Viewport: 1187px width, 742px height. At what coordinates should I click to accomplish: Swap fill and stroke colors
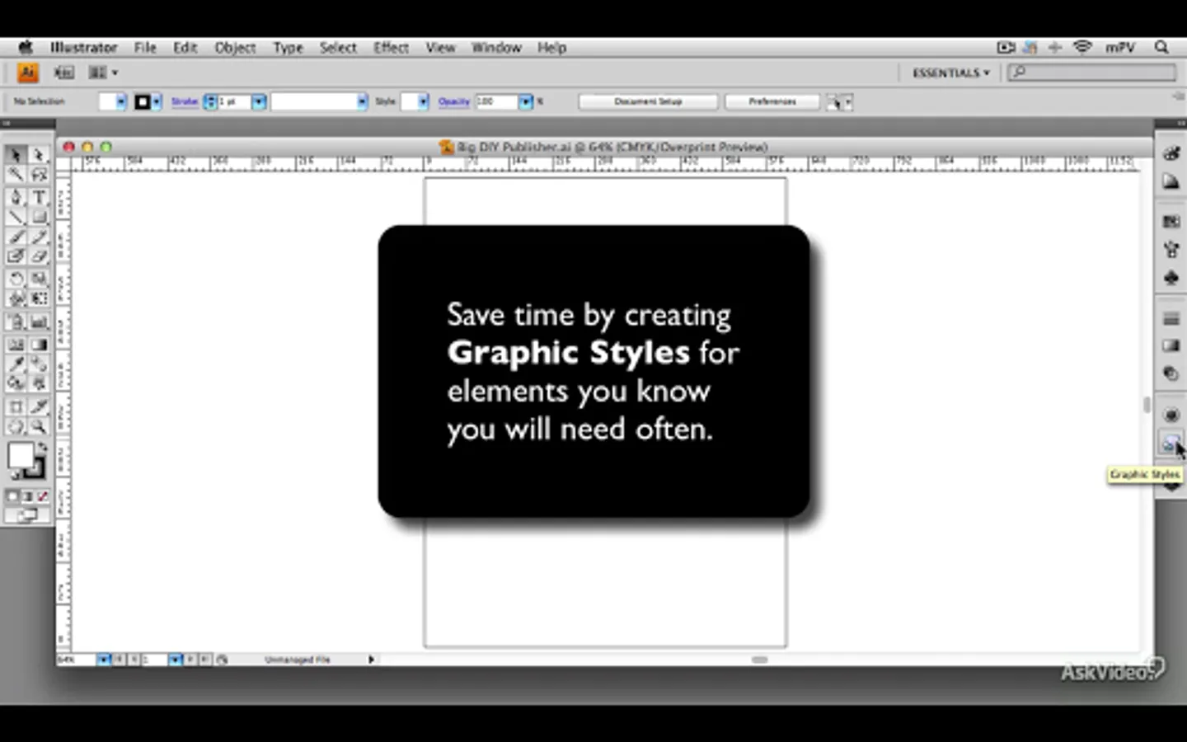point(43,446)
